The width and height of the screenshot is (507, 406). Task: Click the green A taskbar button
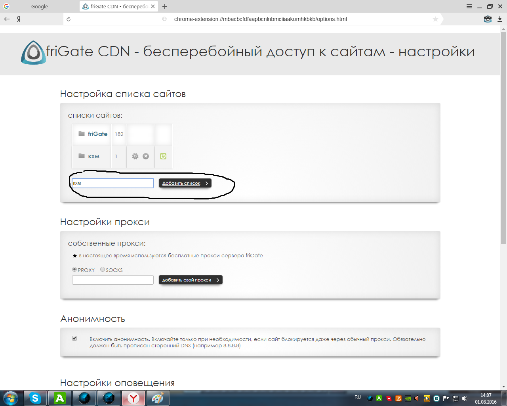(60, 398)
